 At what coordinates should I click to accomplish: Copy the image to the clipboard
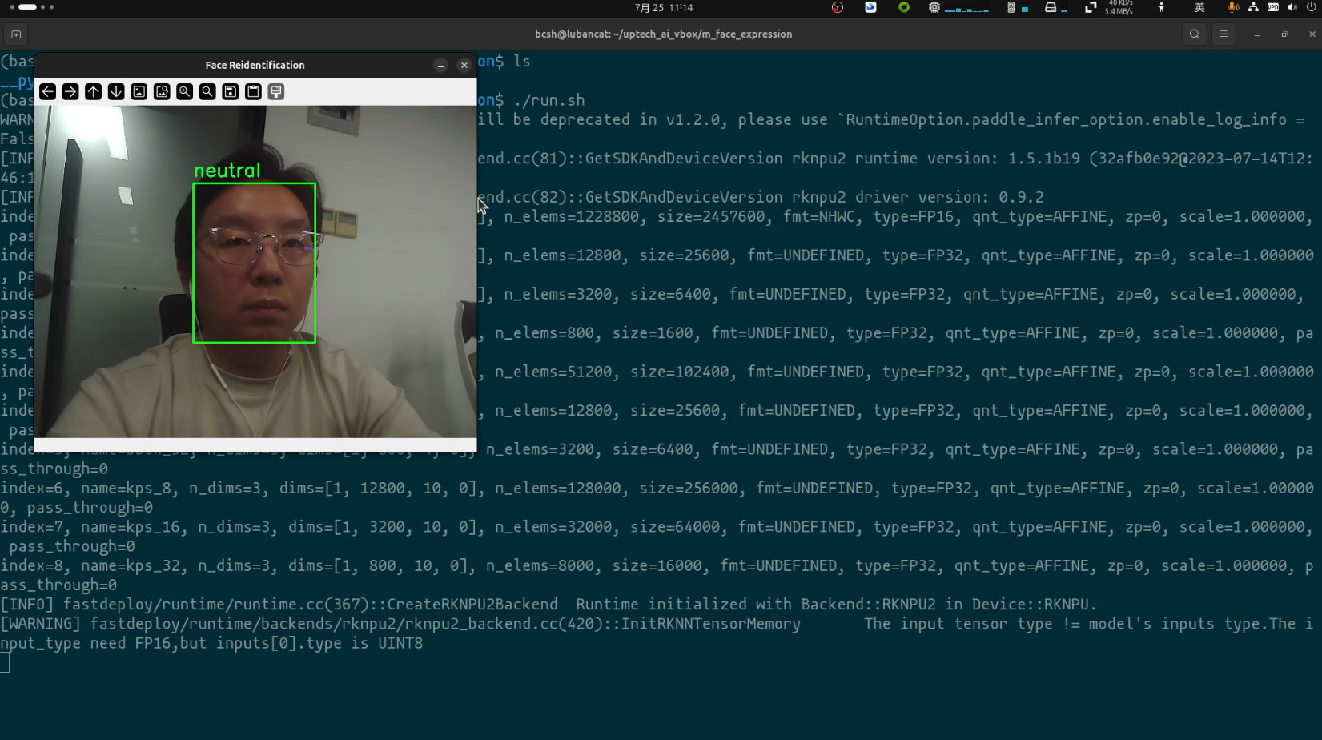253,92
